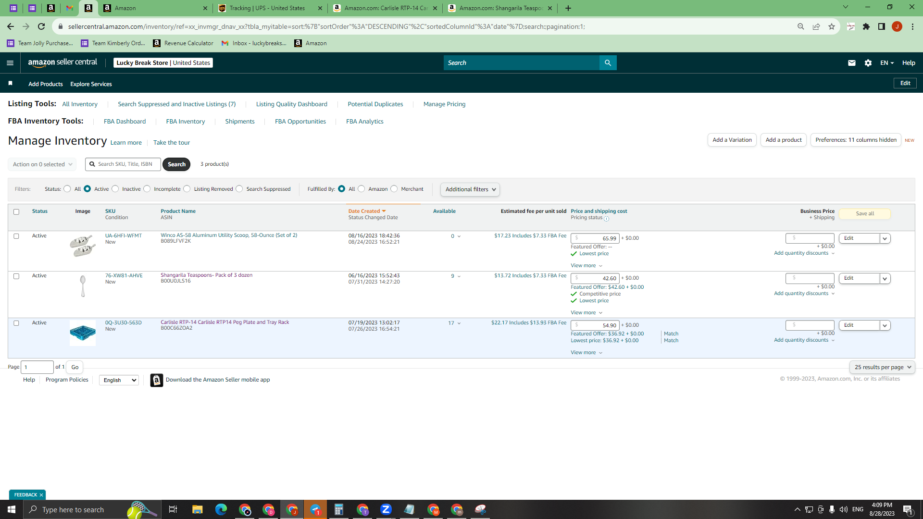This screenshot has height=519, width=923.
Task: Click the Windows Start button
Action: click(x=12, y=509)
